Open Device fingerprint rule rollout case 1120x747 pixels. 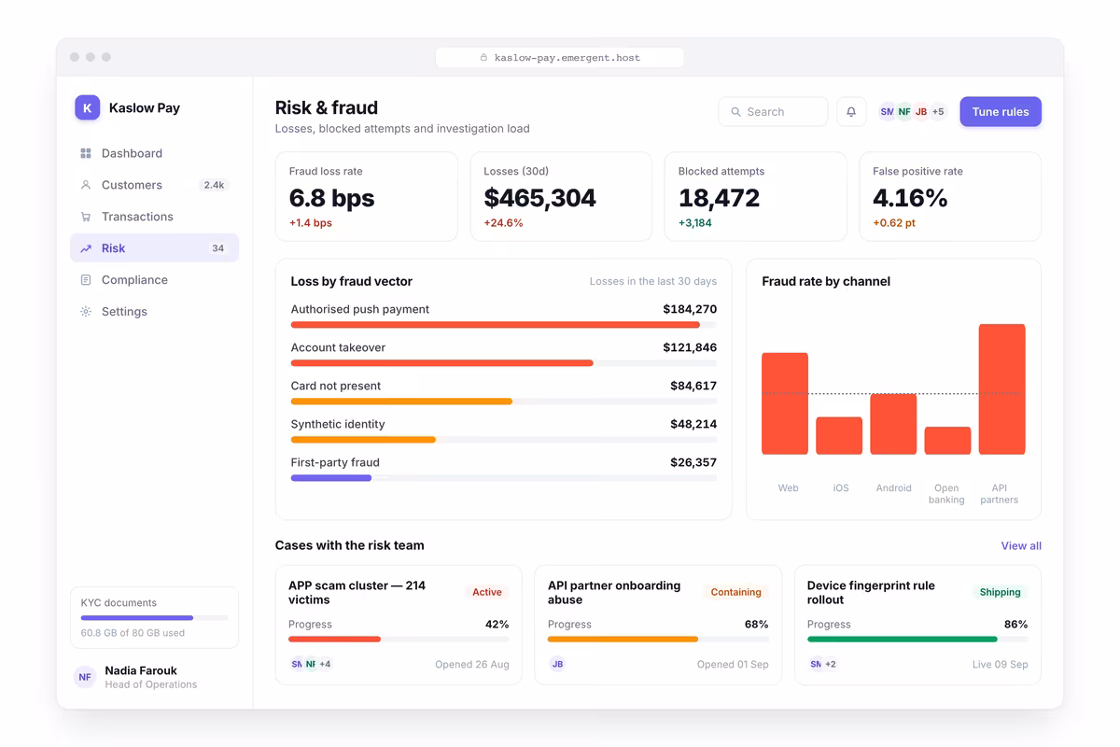[x=917, y=625]
